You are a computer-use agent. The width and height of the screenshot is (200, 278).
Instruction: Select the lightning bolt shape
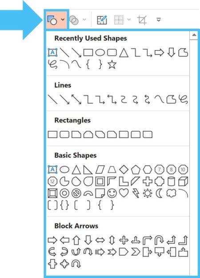coord(136,193)
